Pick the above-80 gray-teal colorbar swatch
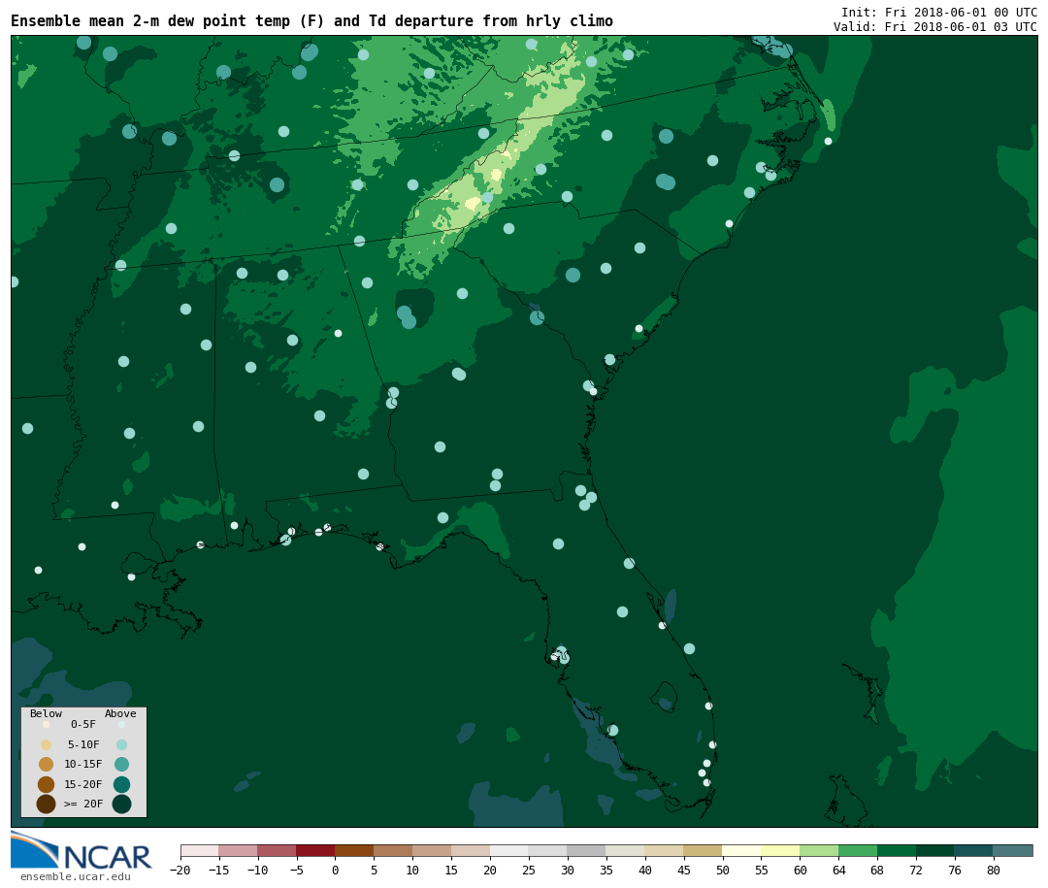Image resolution: width=1048 pixels, height=888 pixels. coord(1013,850)
